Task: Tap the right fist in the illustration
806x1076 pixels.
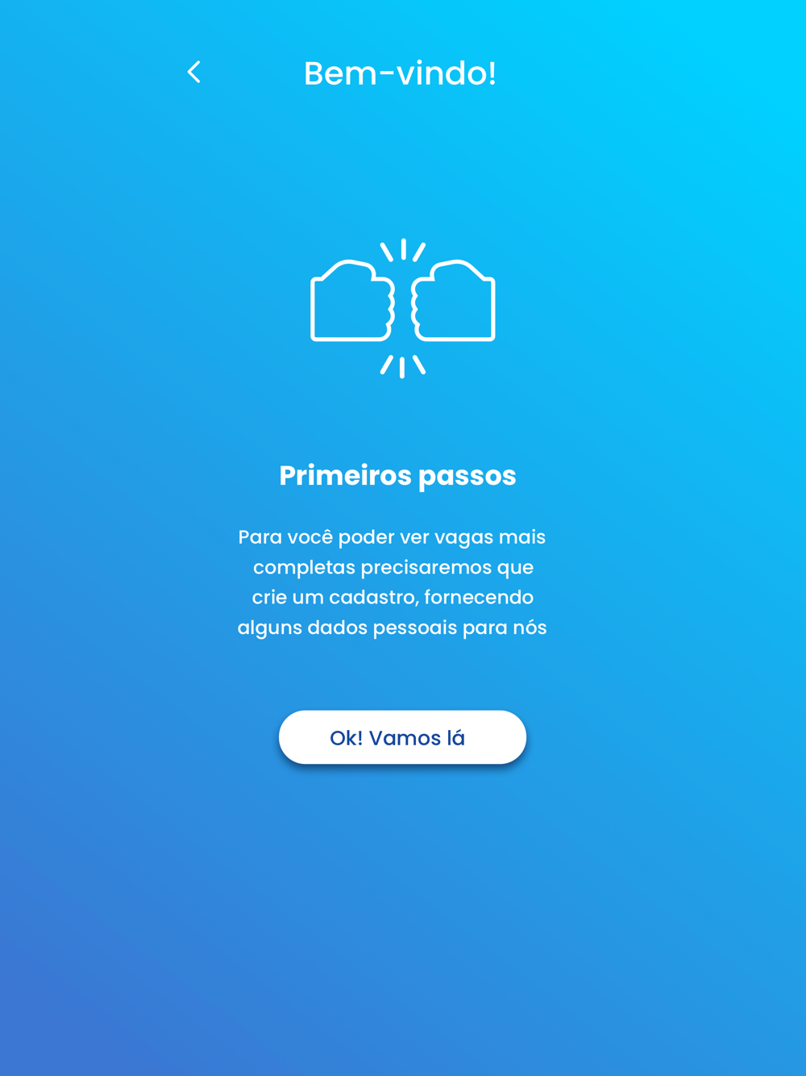Action: click(453, 301)
